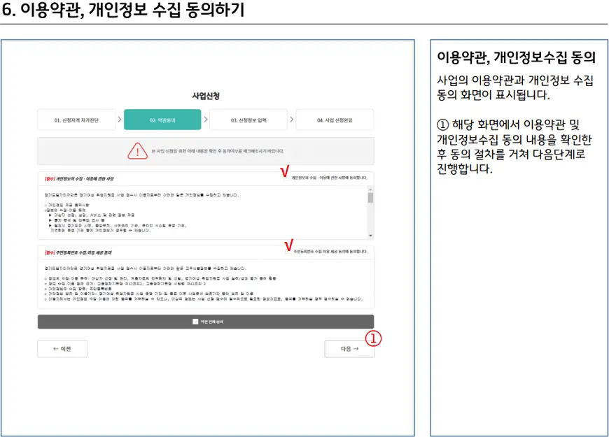Click the ← 이전 button
This screenshot has height=437, width=609.
[62, 349]
